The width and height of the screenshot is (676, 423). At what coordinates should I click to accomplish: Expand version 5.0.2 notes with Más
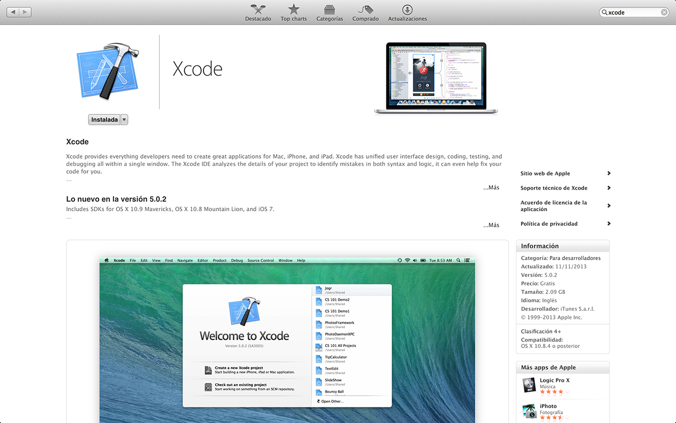491,225
